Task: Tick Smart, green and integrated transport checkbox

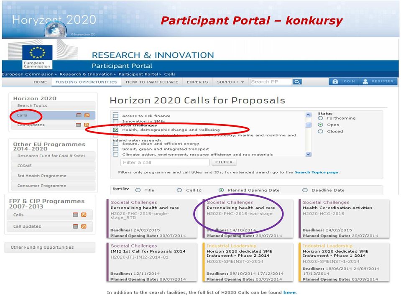Action: click(x=115, y=149)
